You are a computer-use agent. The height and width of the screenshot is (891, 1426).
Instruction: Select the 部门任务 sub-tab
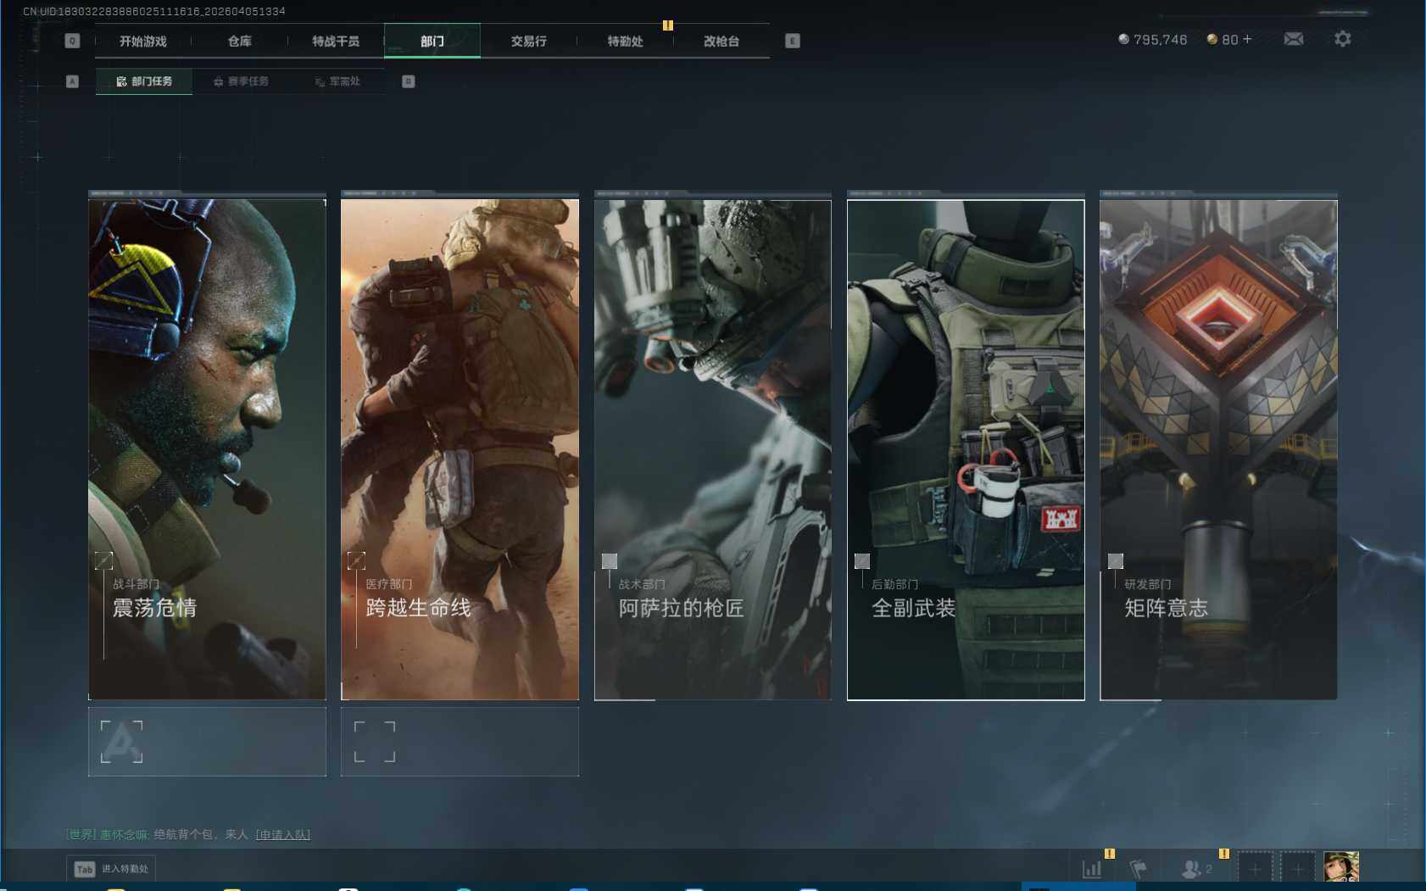tap(144, 81)
